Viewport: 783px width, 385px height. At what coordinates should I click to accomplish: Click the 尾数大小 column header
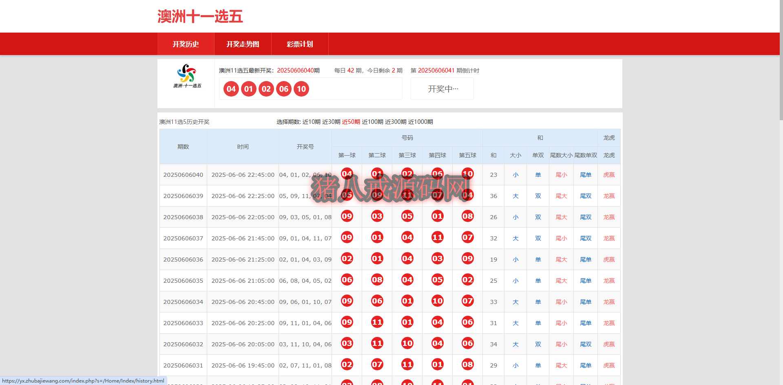click(x=561, y=155)
